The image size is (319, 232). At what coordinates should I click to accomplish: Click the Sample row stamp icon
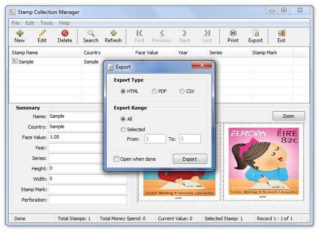[15, 61]
